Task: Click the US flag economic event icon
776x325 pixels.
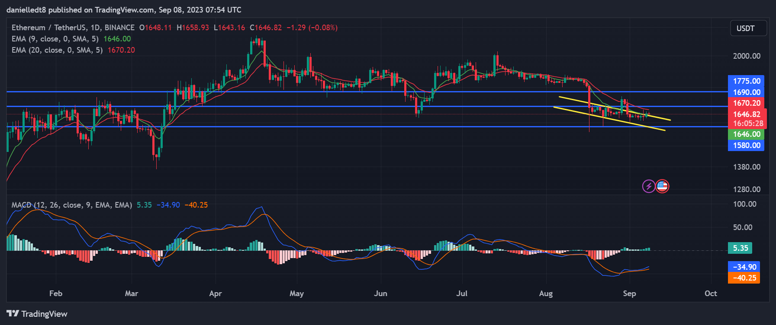Action: tap(662, 186)
